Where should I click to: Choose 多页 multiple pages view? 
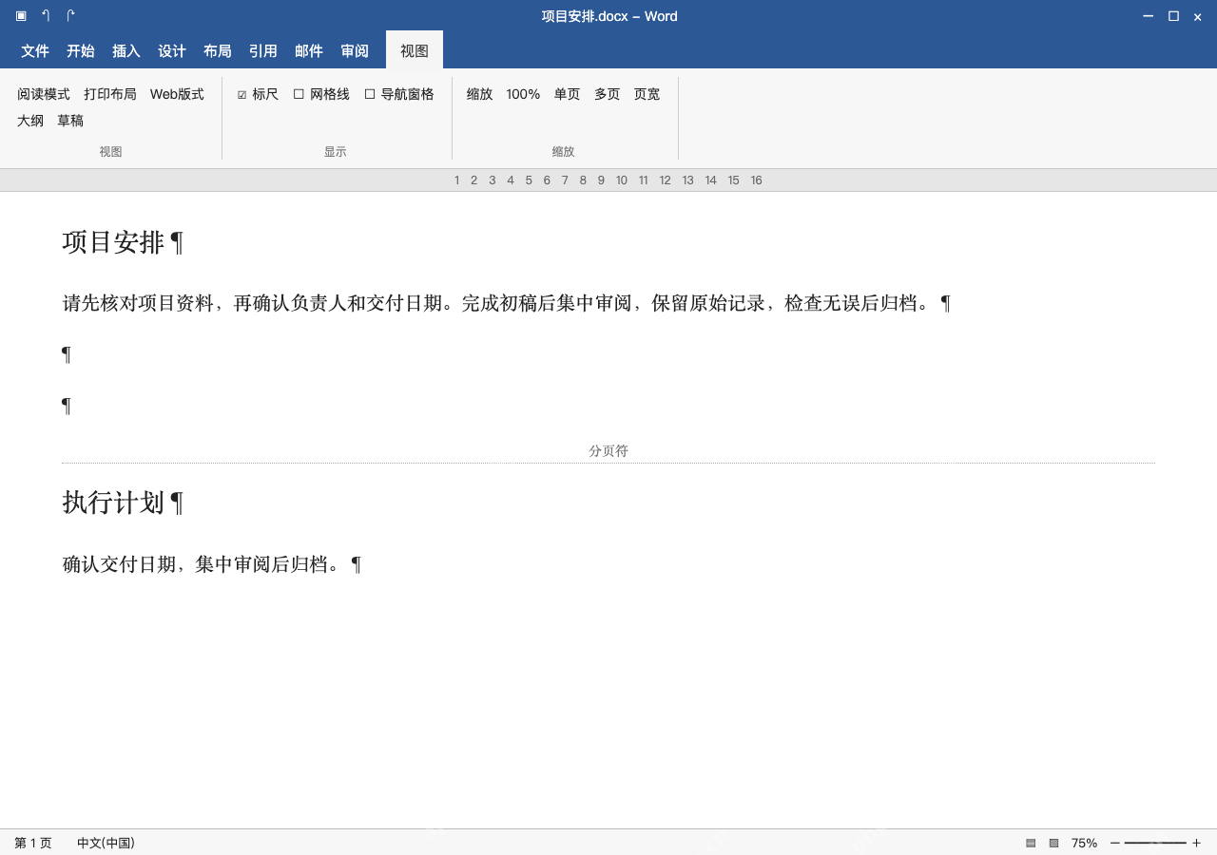608,94
